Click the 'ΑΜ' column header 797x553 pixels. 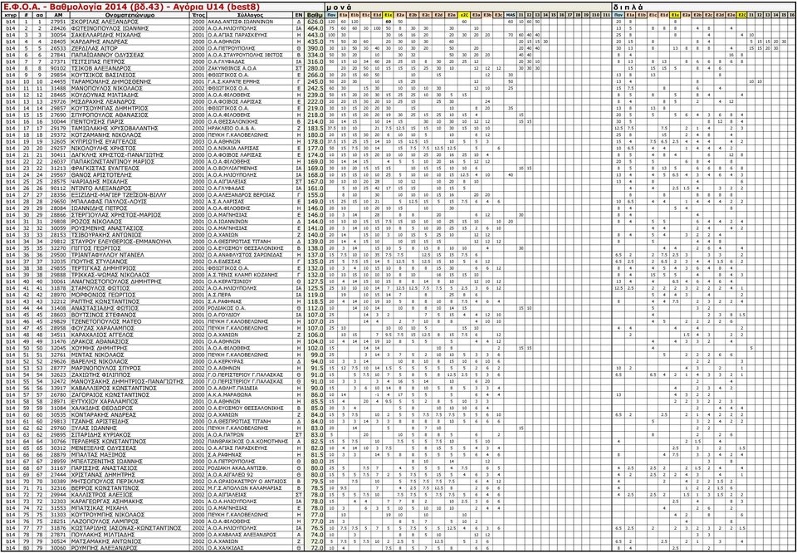click(58, 16)
